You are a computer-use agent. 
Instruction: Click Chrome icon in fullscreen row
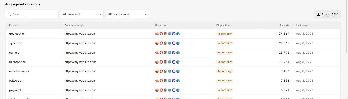coord(165,81)
